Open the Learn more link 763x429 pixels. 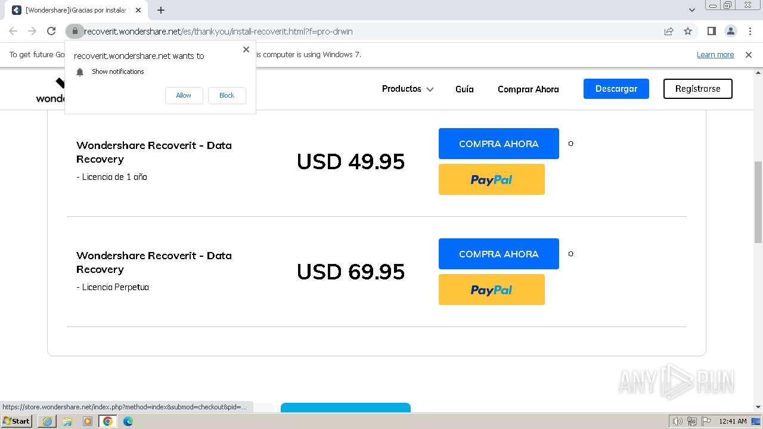715,55
